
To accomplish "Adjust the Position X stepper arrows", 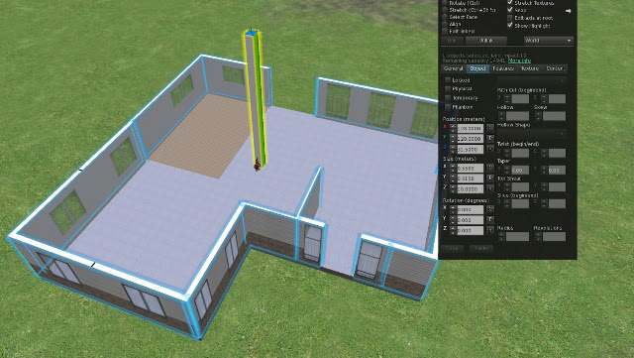I will tap(453, 128).
